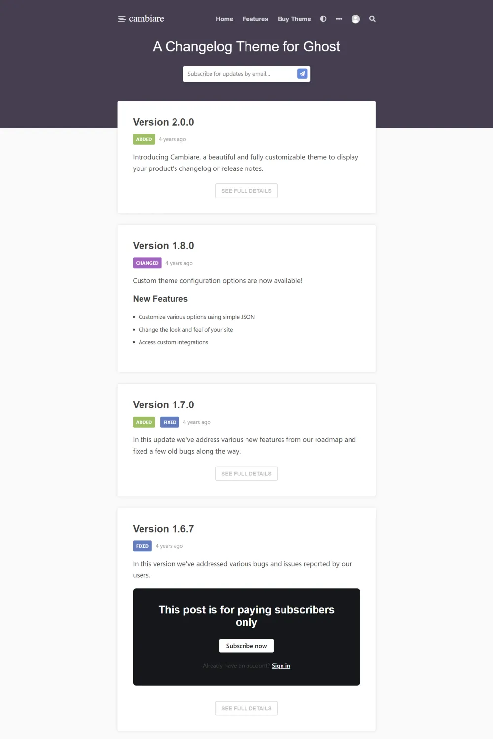Click 'In this version we've addressed' paragraph
This screenshot has height=739, width=493.
click(243, 570)
